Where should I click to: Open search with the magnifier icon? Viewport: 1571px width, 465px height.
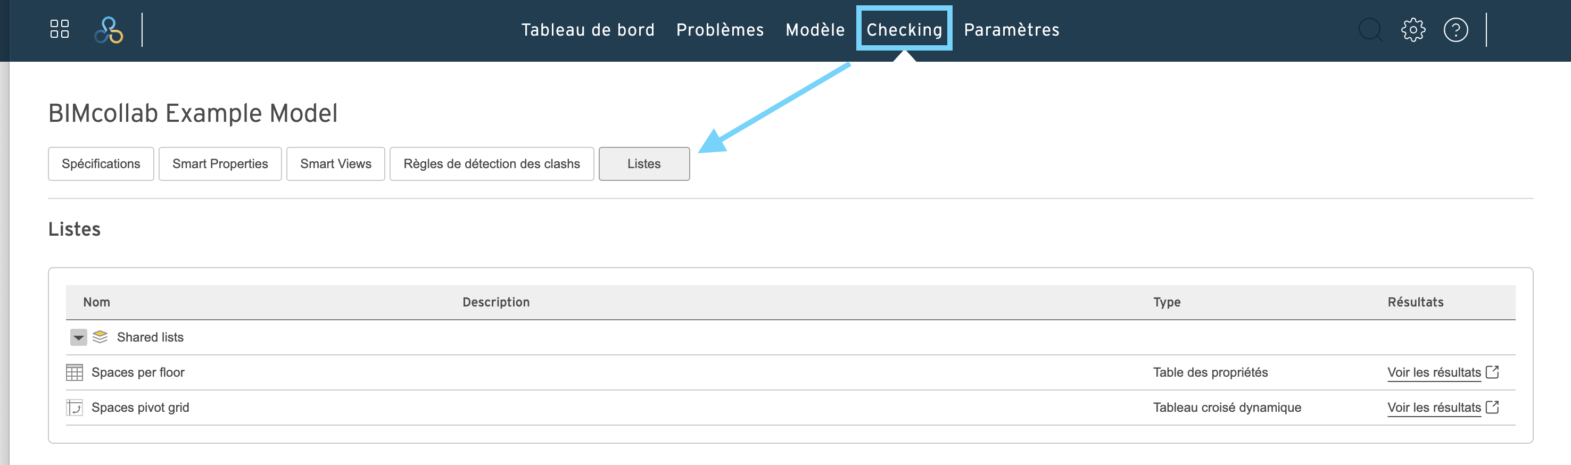pyautogui.click(x=1370, y=30)
